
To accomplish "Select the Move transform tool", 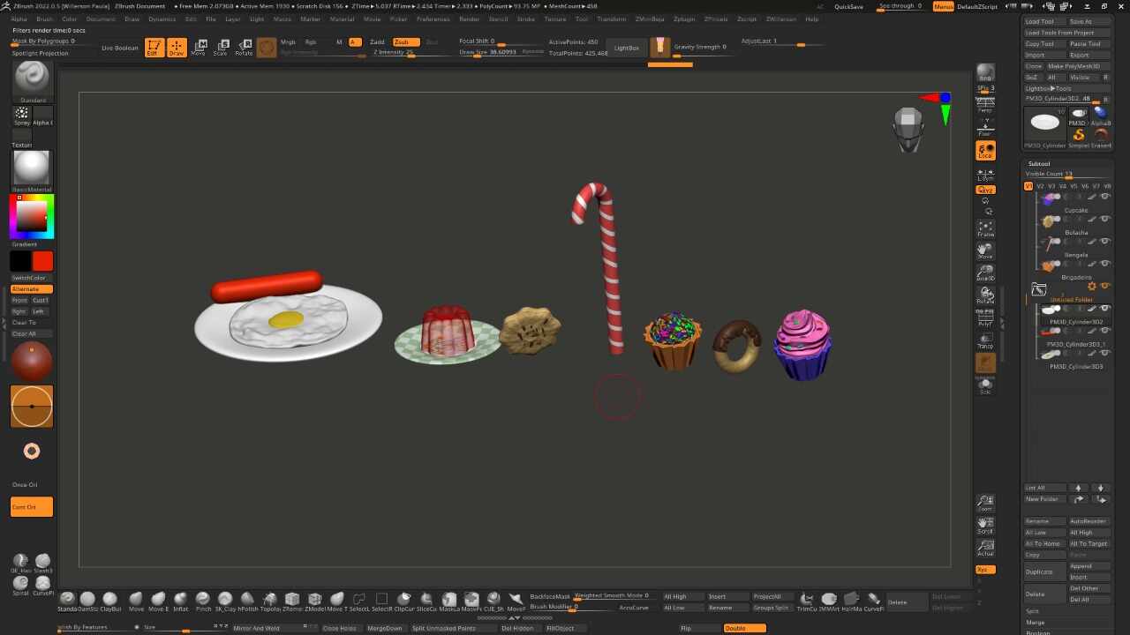I will [x=199, y=48].
